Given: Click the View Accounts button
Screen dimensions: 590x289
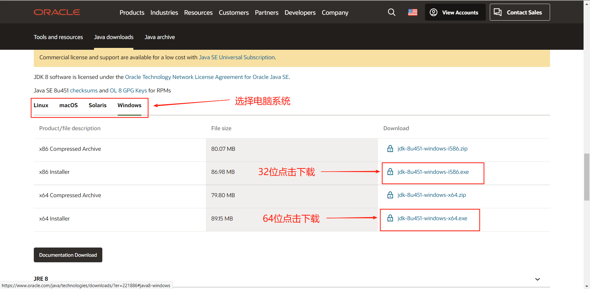Looking at the screenshot, I should coord(455,12).
